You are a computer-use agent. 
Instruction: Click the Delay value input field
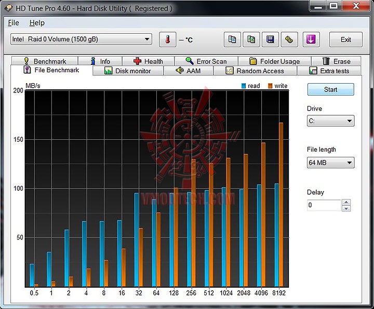point(324,205)
